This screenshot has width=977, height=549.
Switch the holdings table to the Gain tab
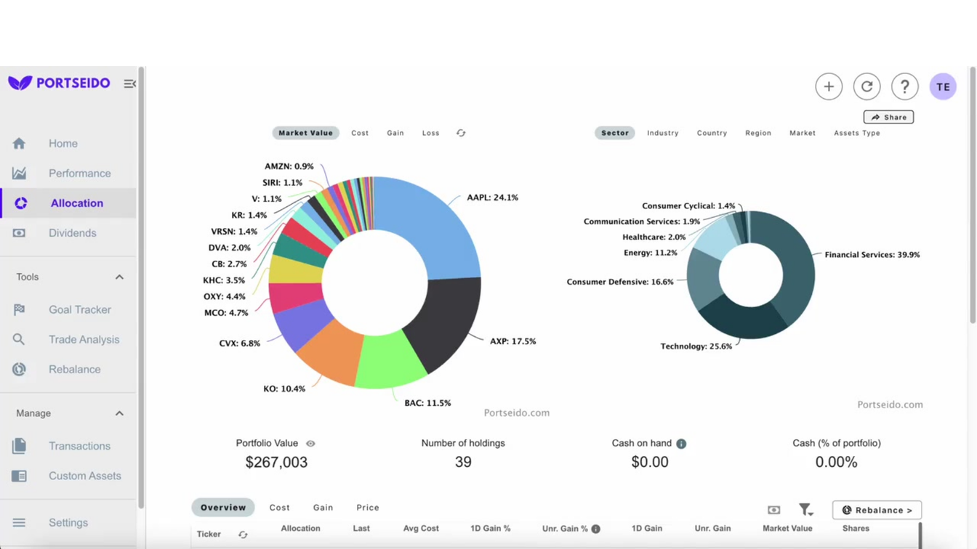pyautogui.click(x=323, y=507)
